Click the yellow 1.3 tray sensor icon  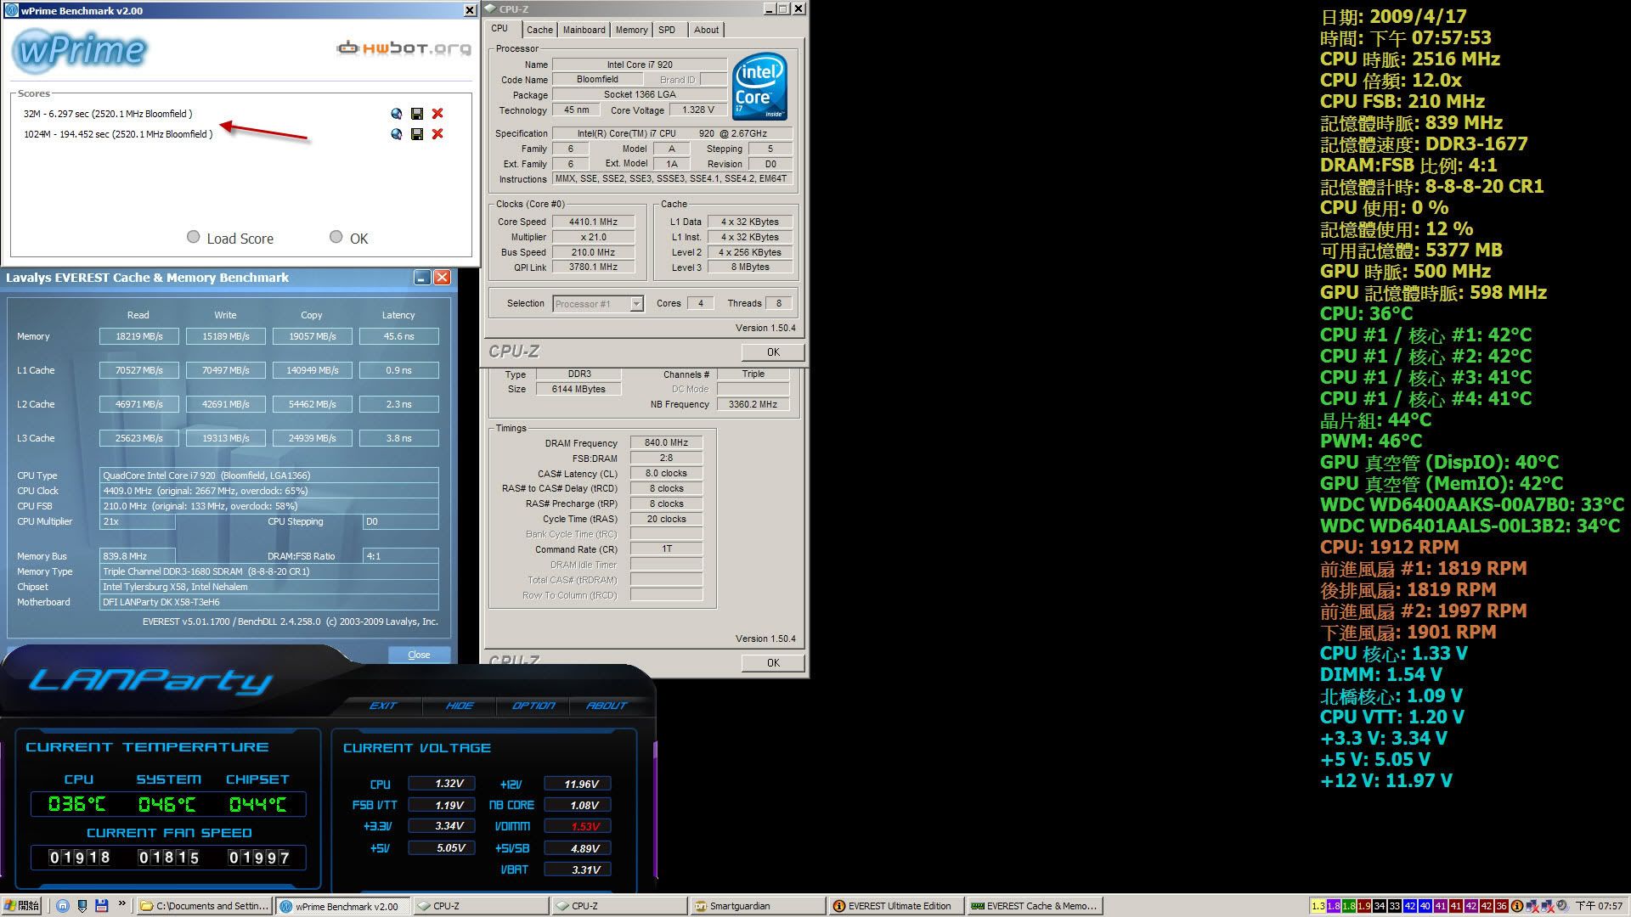click(1318, 906)
